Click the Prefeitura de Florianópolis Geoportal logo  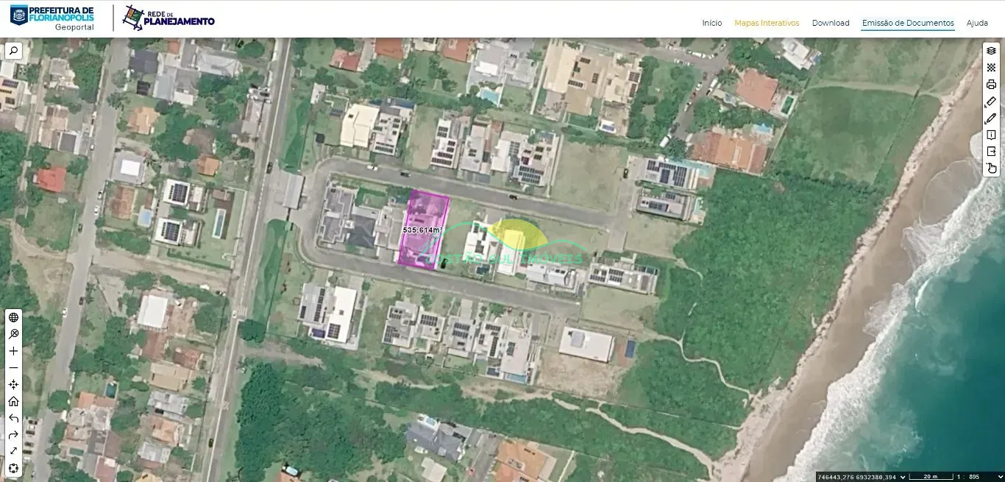point(52,18)
